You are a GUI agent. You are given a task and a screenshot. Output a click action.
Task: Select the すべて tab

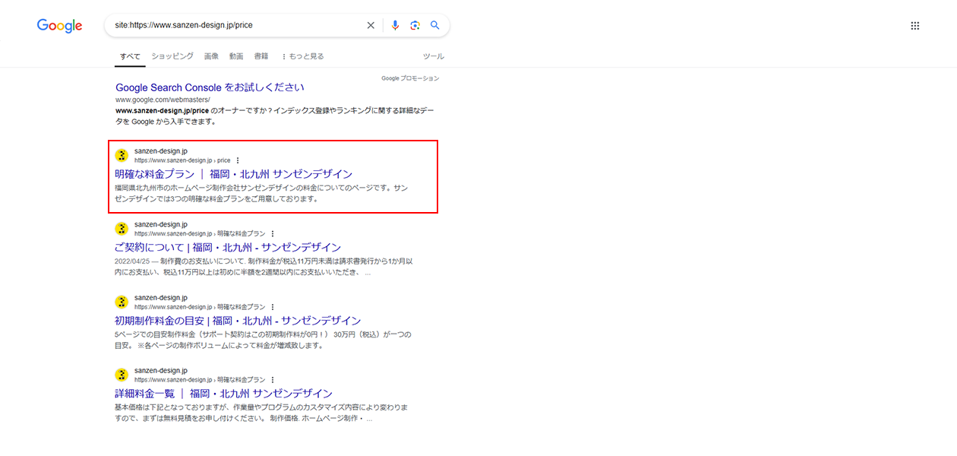point(130,56)
